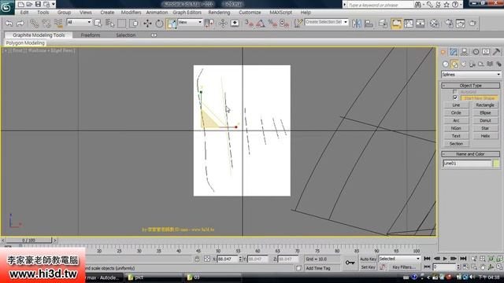This screenshot has width=504, height=283.
Task: Select the Select and Move tool
Action: pyautogui.click(x=147, y=23)
